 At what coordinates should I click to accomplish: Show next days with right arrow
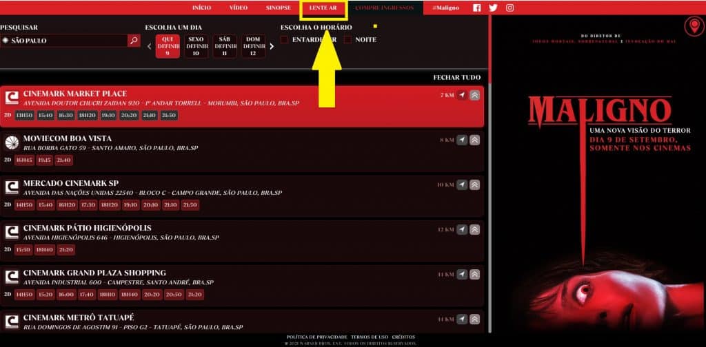pyautogui.click(x=272, y=46)
